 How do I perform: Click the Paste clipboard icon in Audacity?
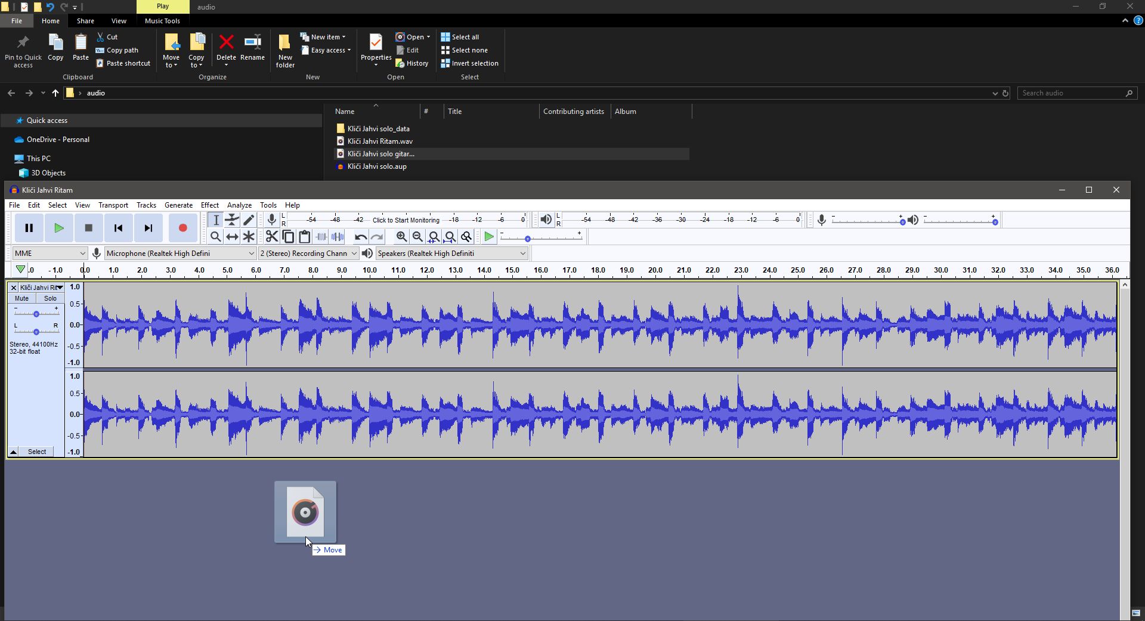[x=304, y=237]
